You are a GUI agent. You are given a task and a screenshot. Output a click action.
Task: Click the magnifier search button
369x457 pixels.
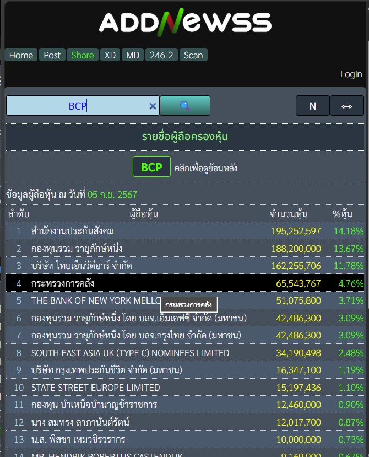point(185,105)
